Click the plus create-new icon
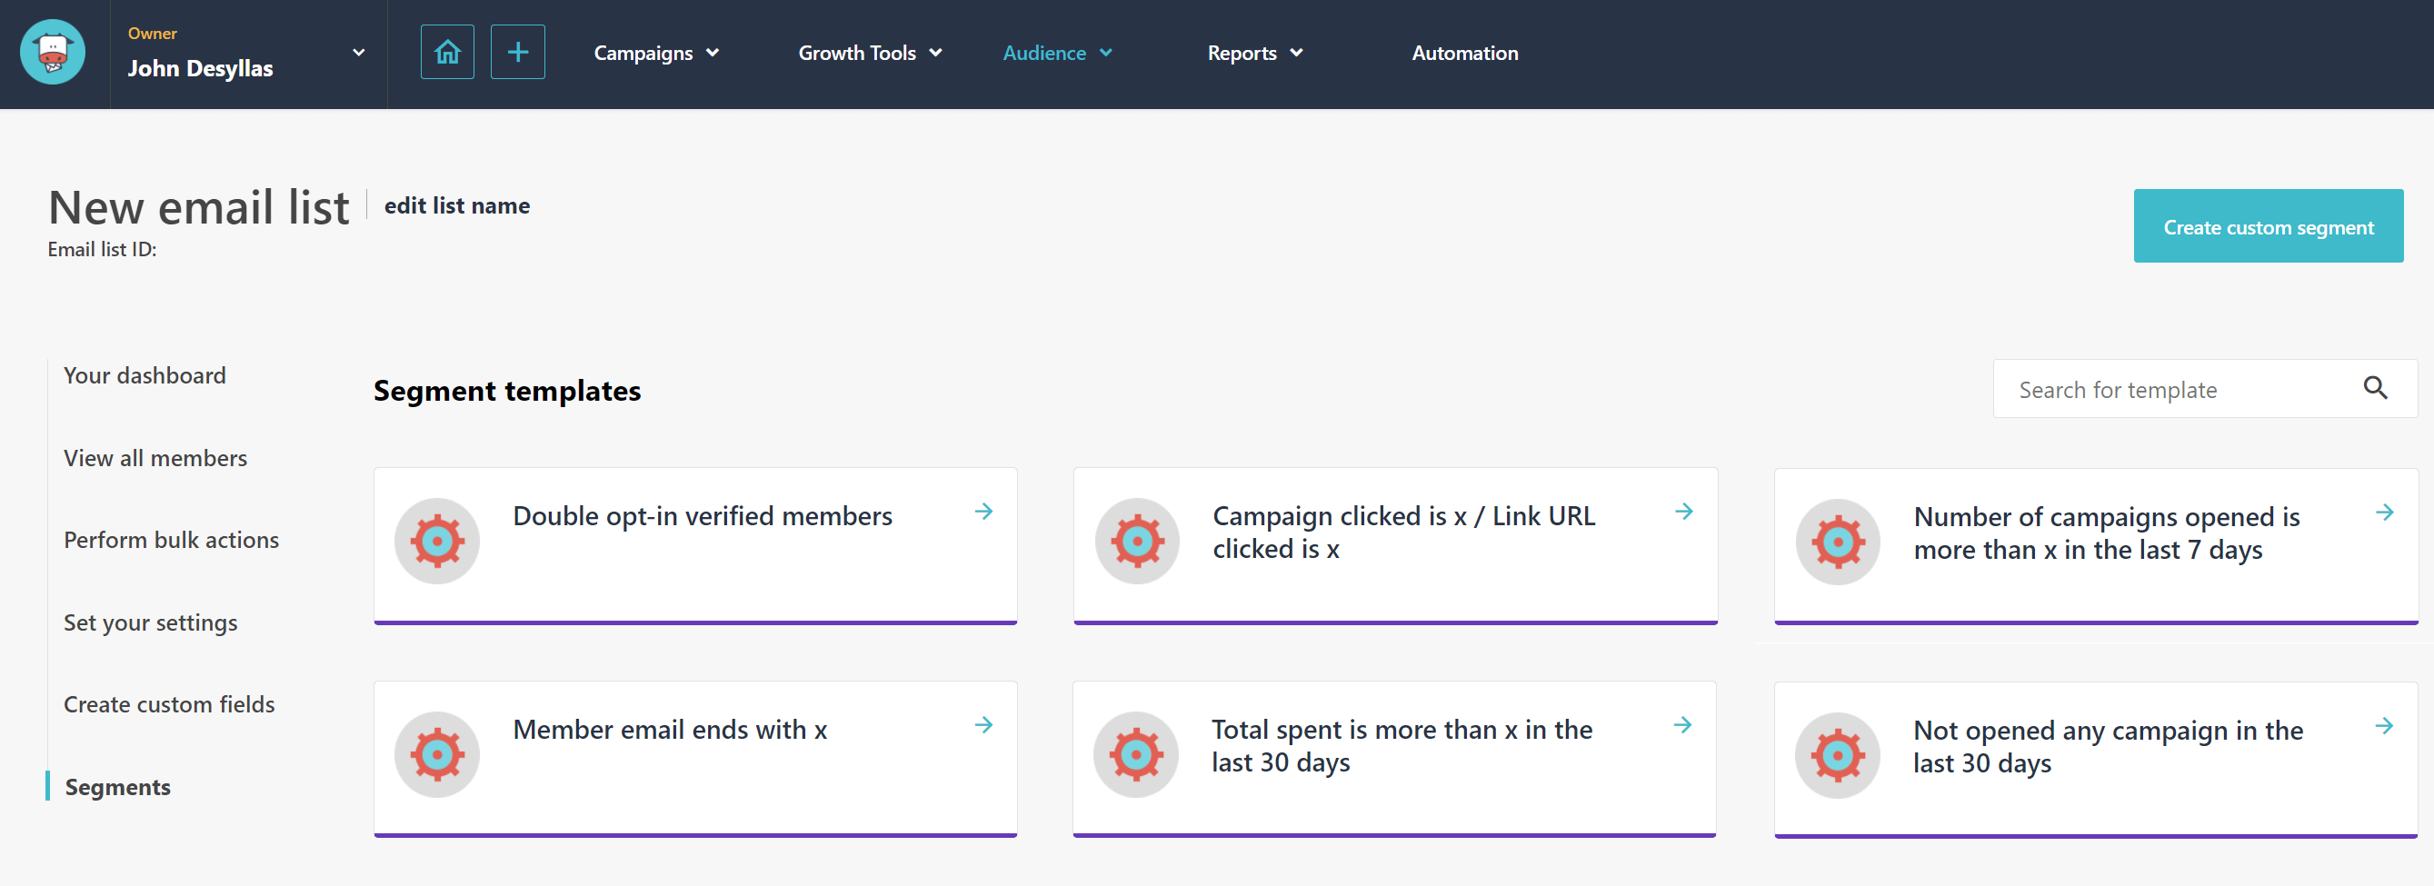Image resolution: width=2434 pixels, height=886 pixels. tap(517, 52)
